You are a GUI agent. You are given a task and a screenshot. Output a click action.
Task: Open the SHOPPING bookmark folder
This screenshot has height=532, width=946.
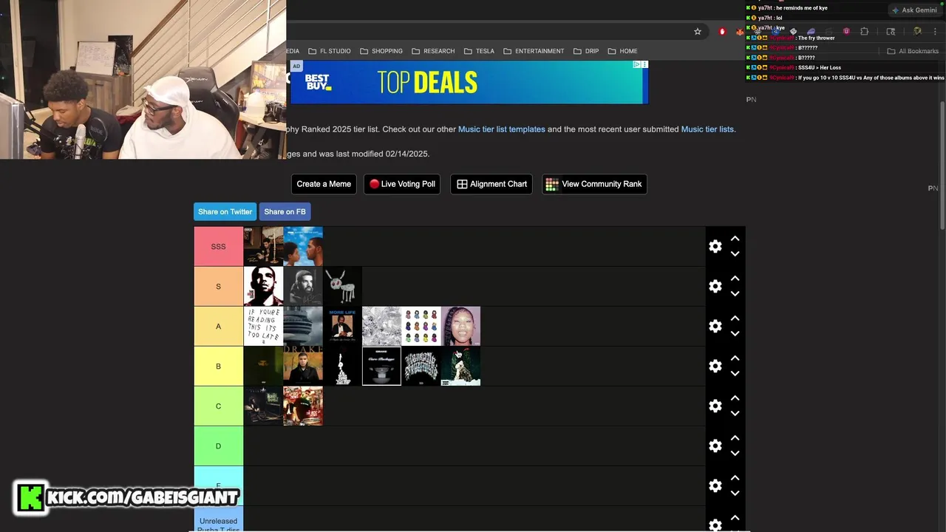pos(381,51)
